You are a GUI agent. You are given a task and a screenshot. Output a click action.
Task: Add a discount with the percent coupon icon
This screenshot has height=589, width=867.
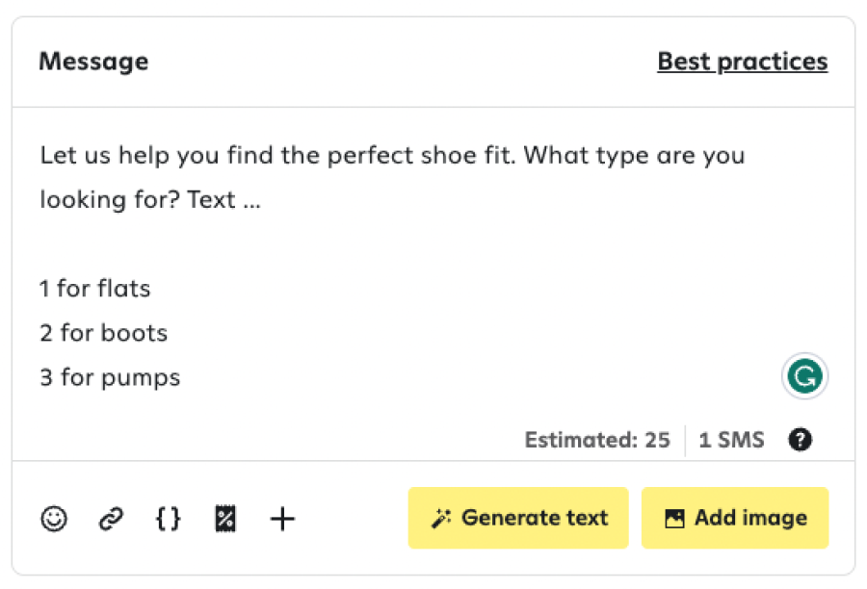(225, 519)
